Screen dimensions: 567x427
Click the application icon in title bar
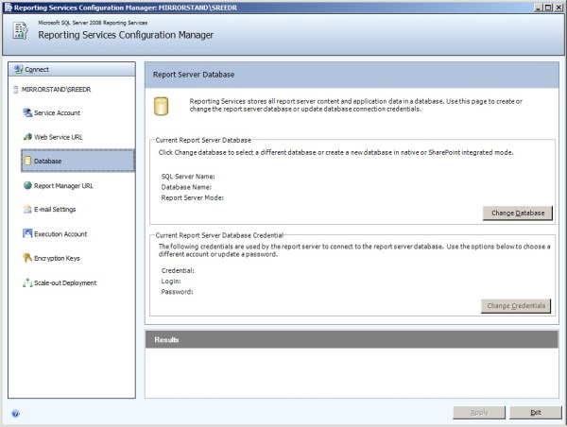click(9, 7)
